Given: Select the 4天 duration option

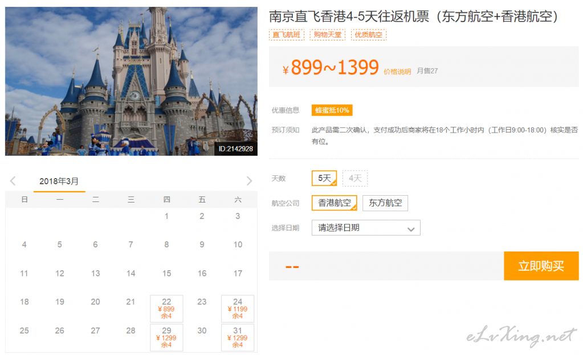Looking at the screenshot, I should (355, 178).
